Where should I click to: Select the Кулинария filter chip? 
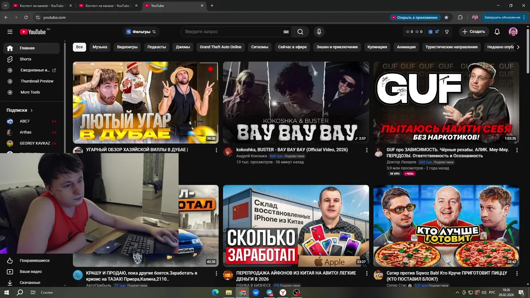click(377, 47)
